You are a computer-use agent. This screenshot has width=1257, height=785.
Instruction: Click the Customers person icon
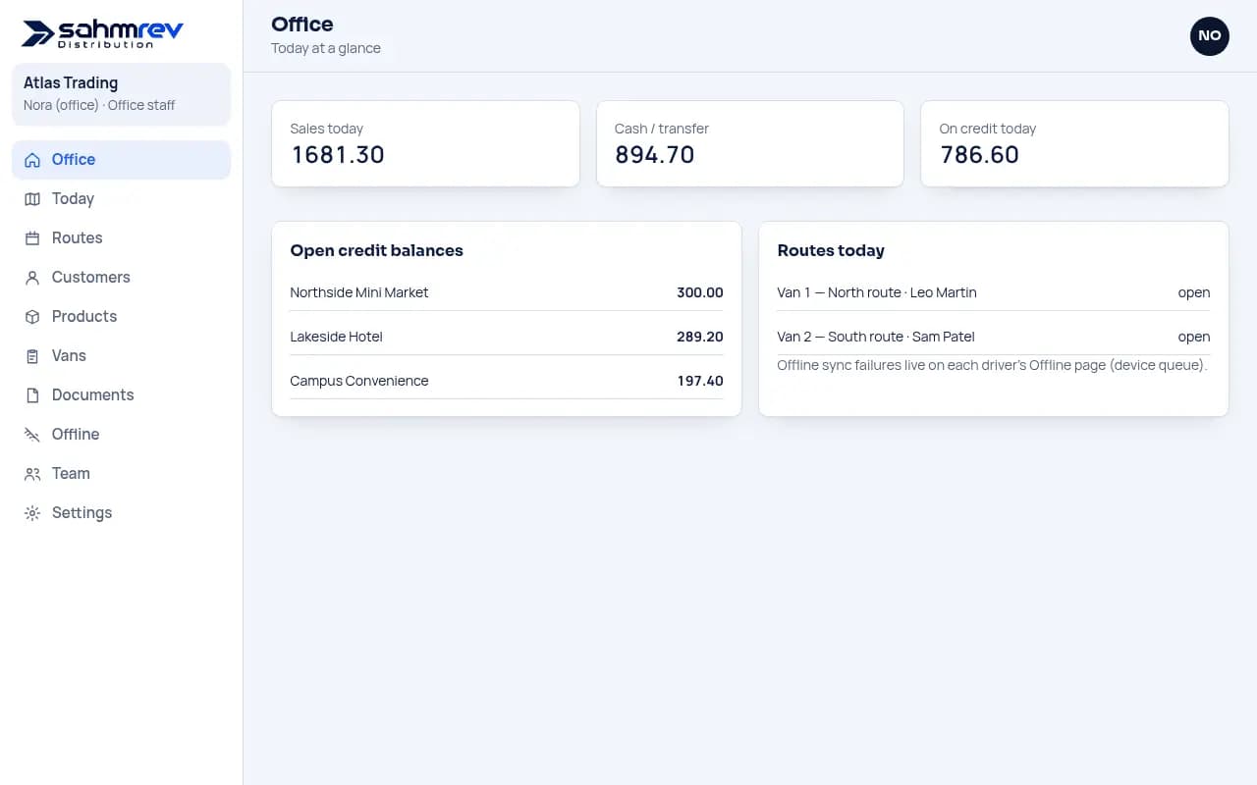pos(32,278)
